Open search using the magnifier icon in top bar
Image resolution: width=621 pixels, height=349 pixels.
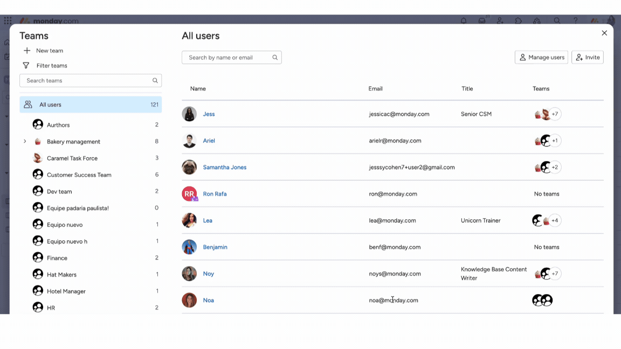[x=557, y=20]
